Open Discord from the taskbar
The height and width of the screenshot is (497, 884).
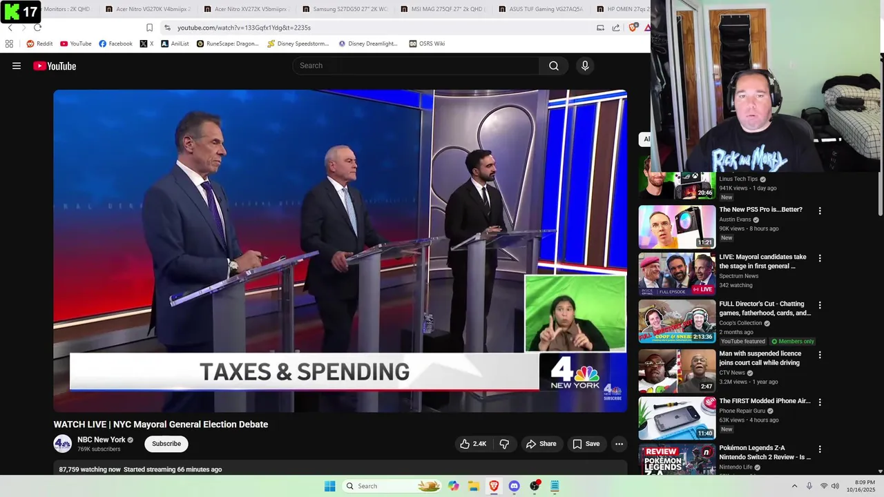[514, 486]
